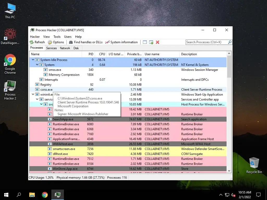Click RuntimeBroker.exe PID 7160 icon
267x200 pixels.
click(x=50, y=134)
